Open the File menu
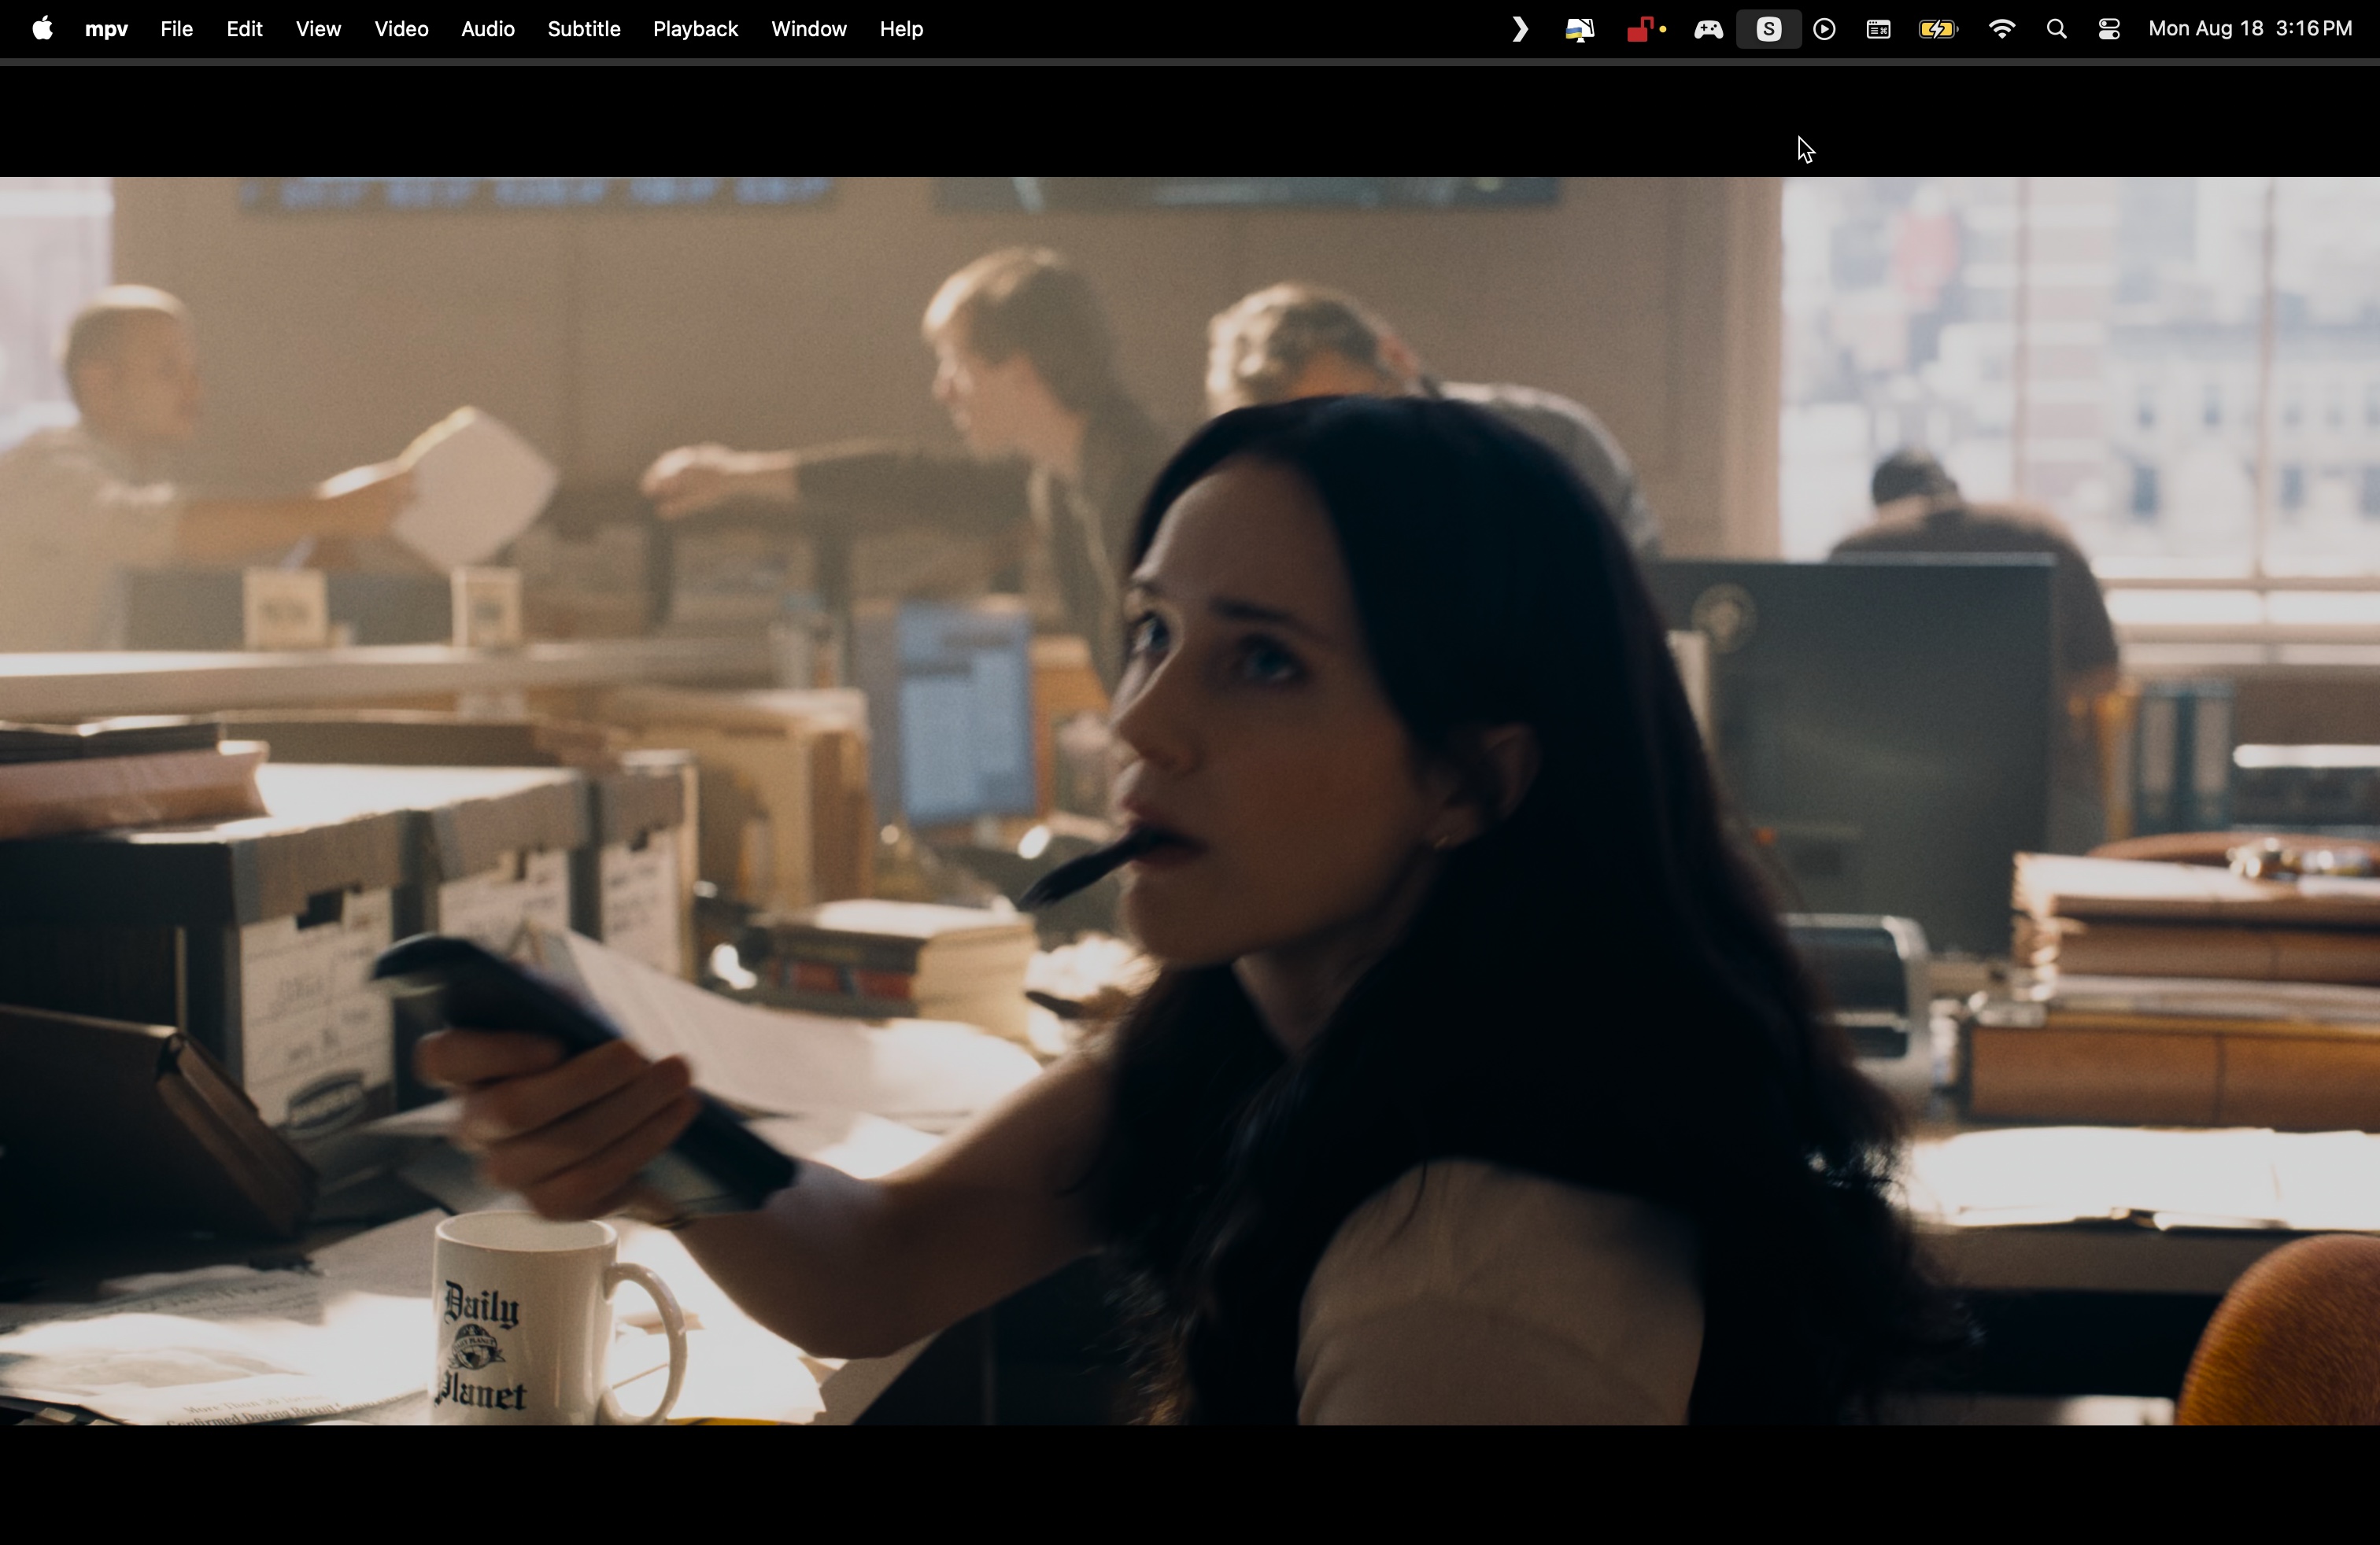 pyautogui.click(x=176, y=29)
